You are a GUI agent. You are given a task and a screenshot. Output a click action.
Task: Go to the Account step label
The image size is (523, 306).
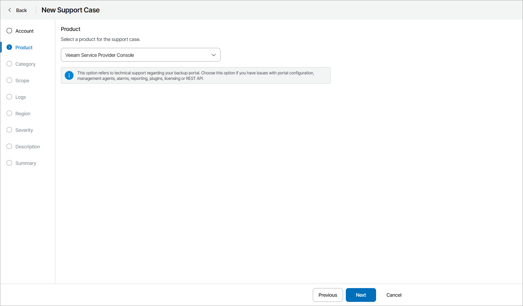(x=24, y=31)
